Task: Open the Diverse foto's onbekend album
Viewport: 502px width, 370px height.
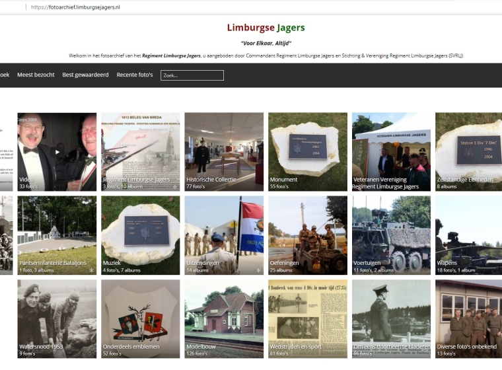Action: (469, 319)
